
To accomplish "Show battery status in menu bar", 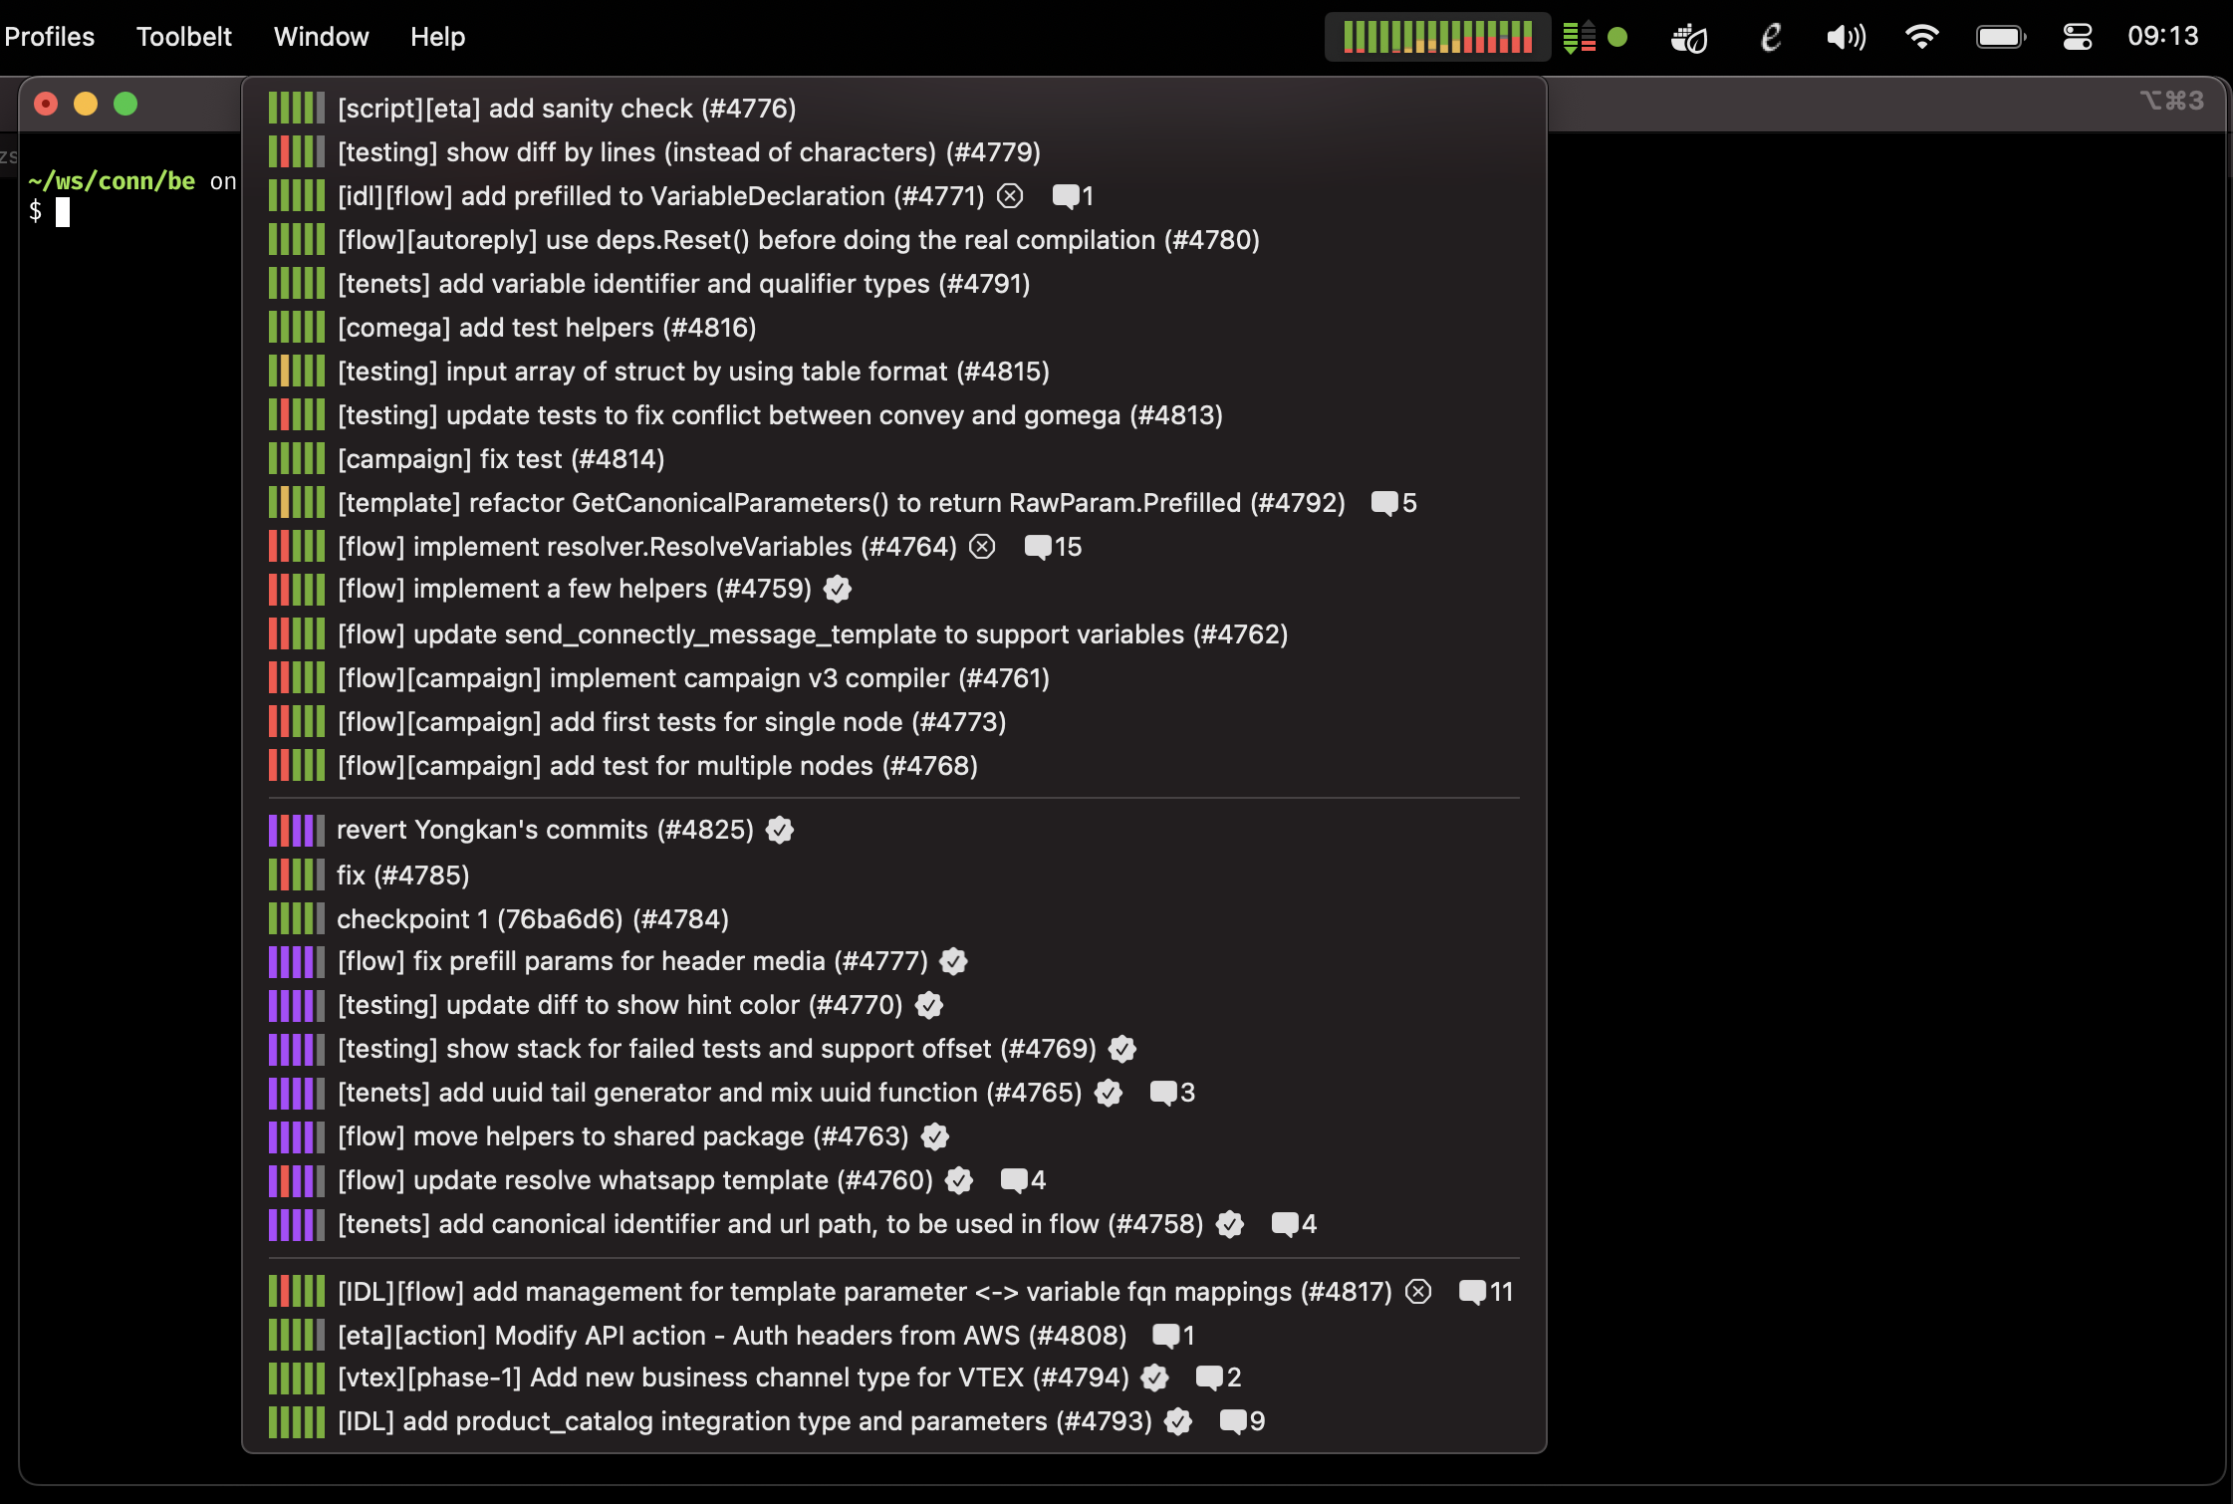I will (2001, 38).
